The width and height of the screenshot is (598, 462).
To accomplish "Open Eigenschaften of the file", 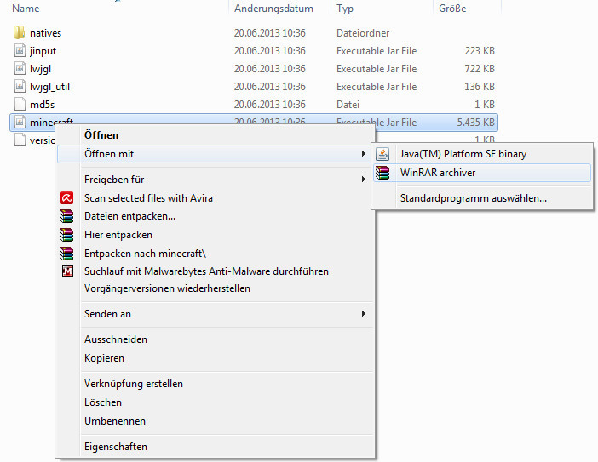I will 116,447.
